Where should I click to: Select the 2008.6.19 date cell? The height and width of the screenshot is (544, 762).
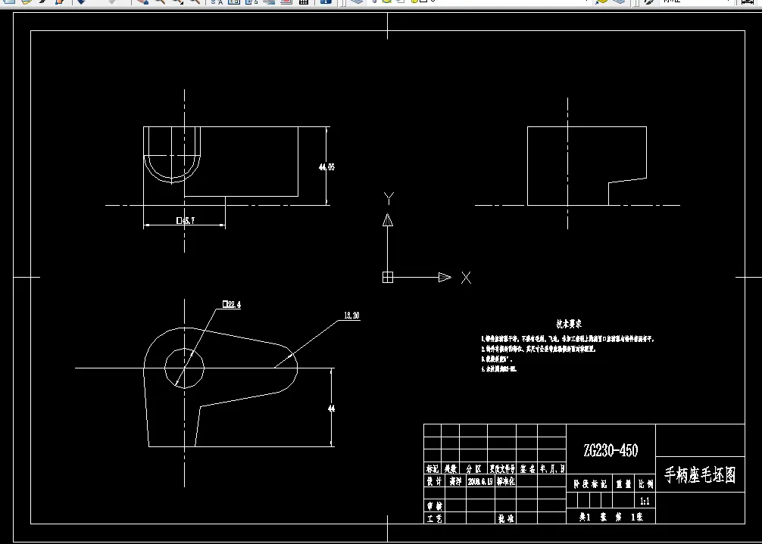point(481,481)
